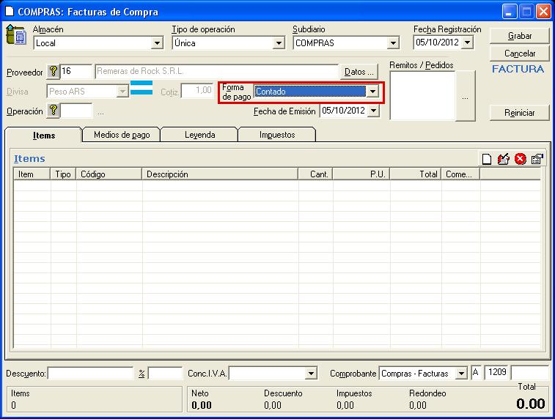Open the item properties icon in Items toolbar

tap(537, 159)
